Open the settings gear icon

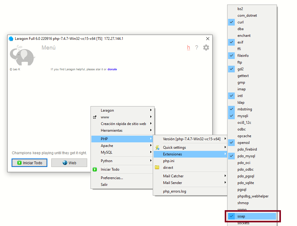pos(206,48)
